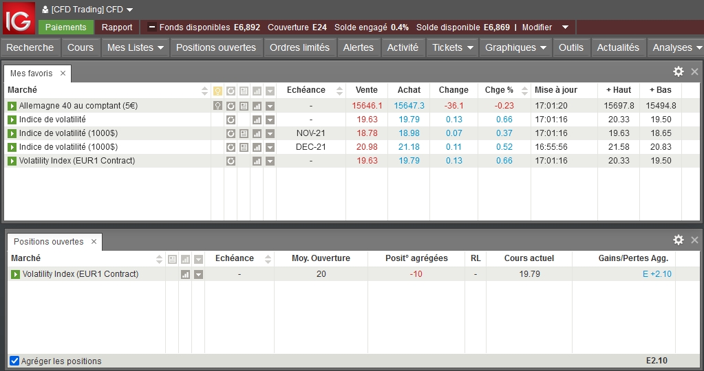Screen dimensions: 704x371
Task: Click refresh icon in Allemagne 40 row
Action: (x=231, y=106)
